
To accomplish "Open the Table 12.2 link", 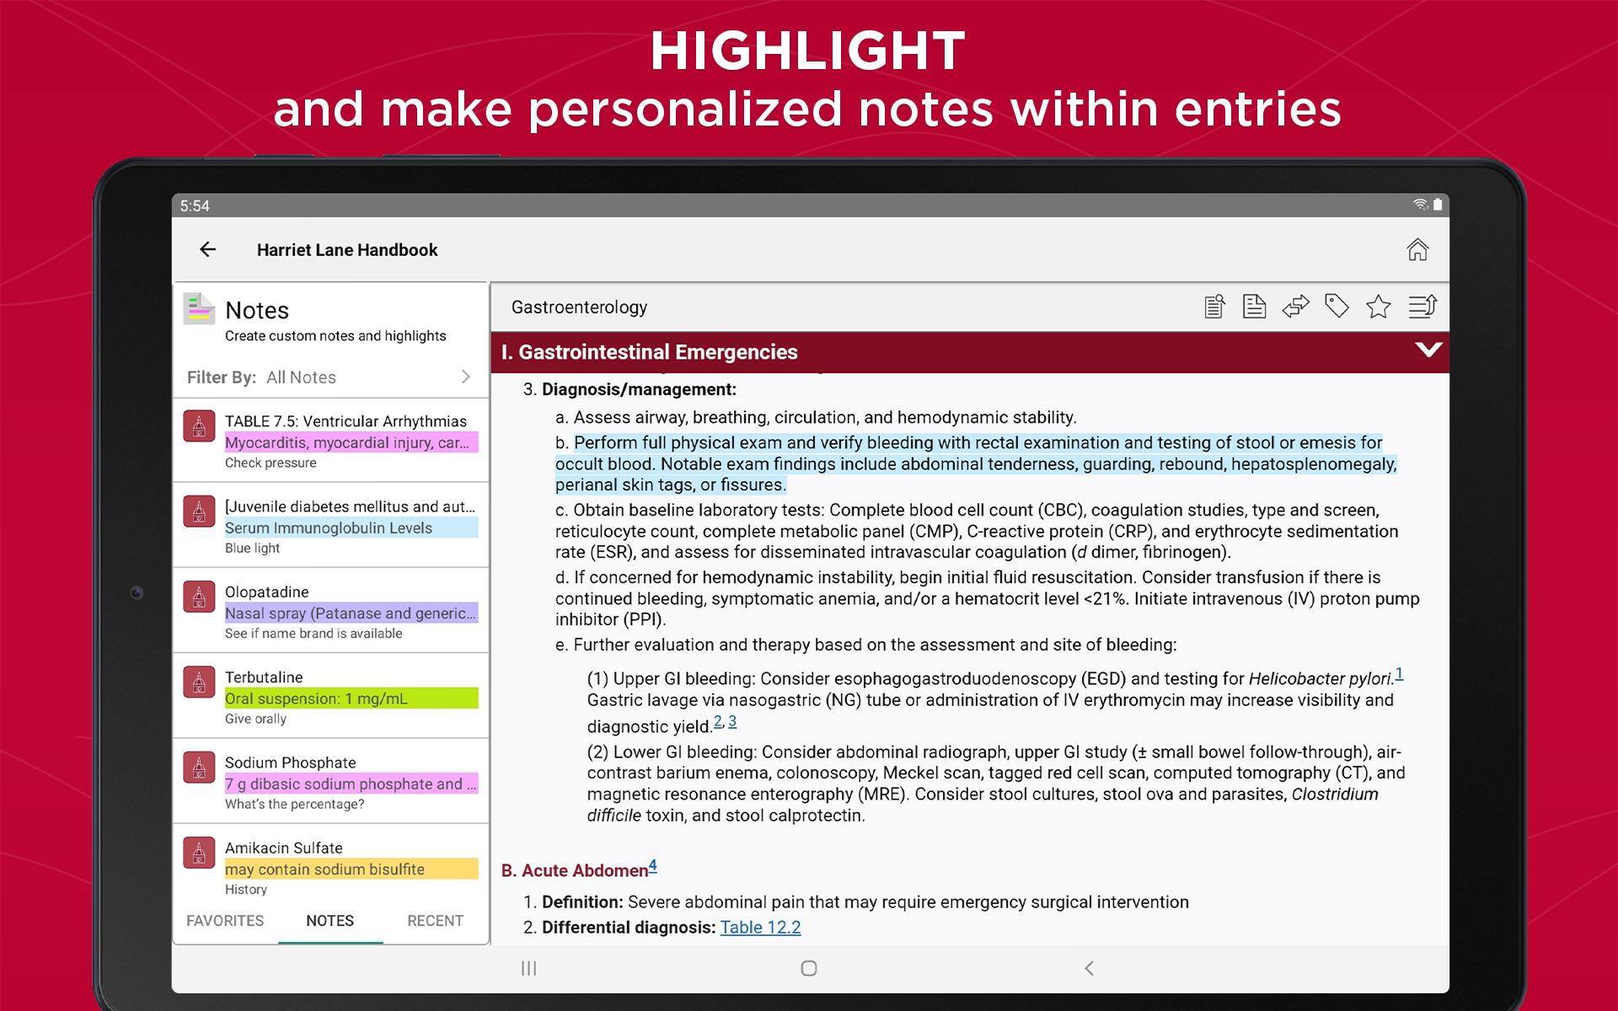I will 760,928.
